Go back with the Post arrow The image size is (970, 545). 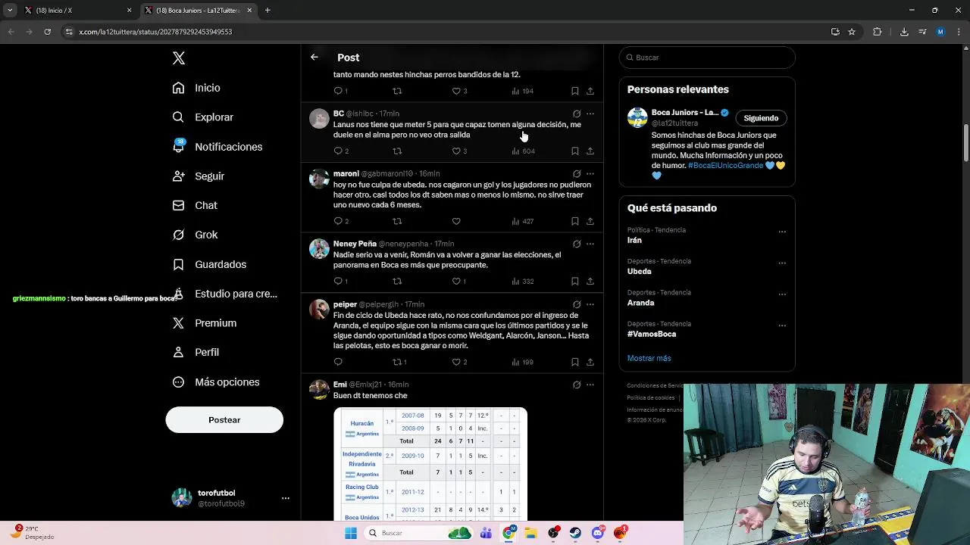(314, 58)
